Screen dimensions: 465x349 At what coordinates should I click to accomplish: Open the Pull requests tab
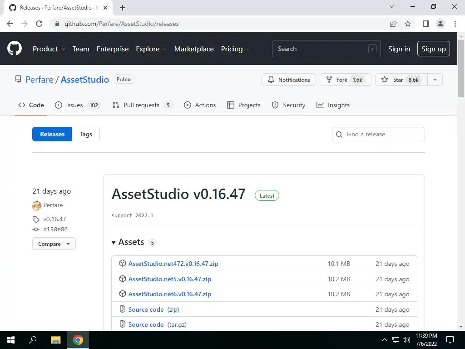tap(142, 105)
